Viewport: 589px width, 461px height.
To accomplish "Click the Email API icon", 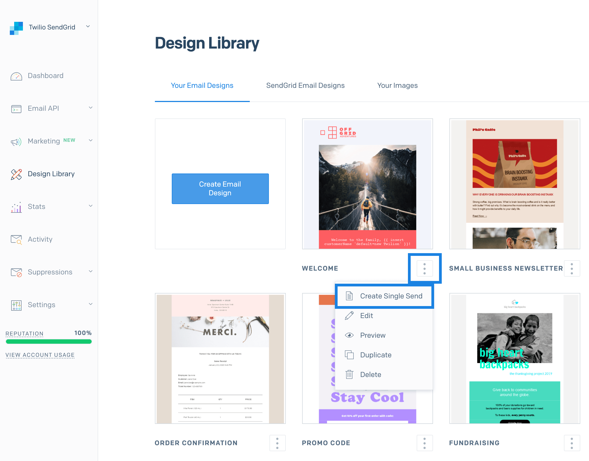I will tap(16, 109).
